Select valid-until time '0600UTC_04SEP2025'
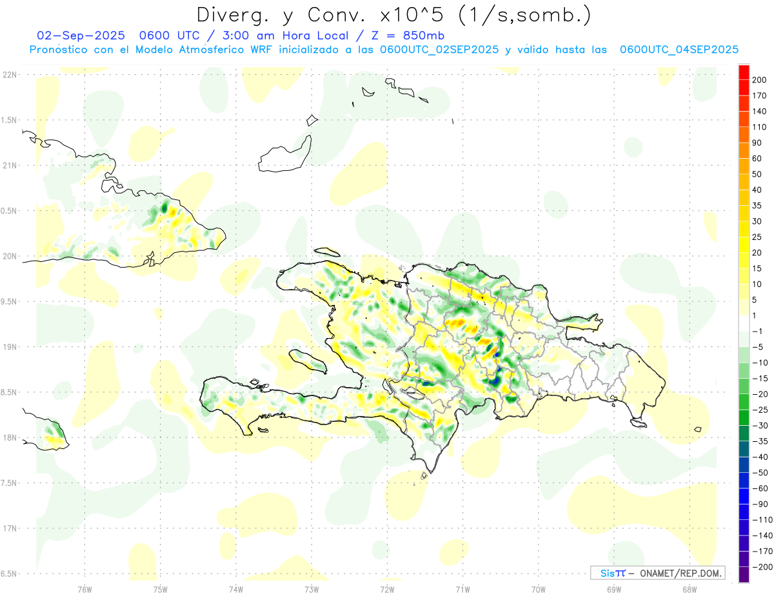Image resolution: width=774 pixels, height=598 pixels. [679, 50]
